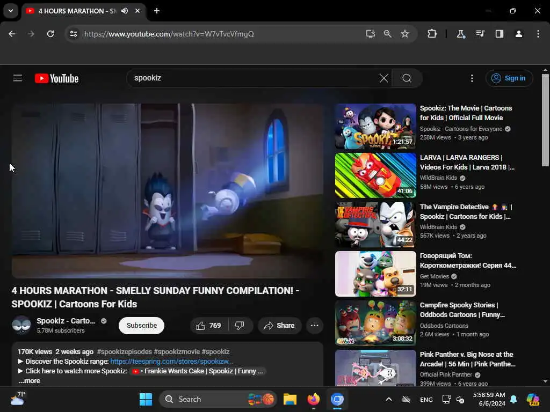Open media controls icon in toolbar

click(480, 34)
